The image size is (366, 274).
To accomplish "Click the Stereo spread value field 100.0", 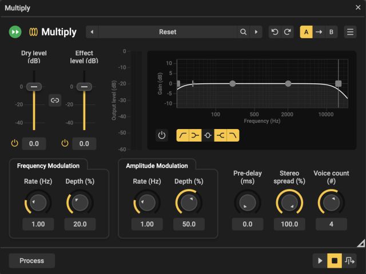I will click(x=289, y=224).
